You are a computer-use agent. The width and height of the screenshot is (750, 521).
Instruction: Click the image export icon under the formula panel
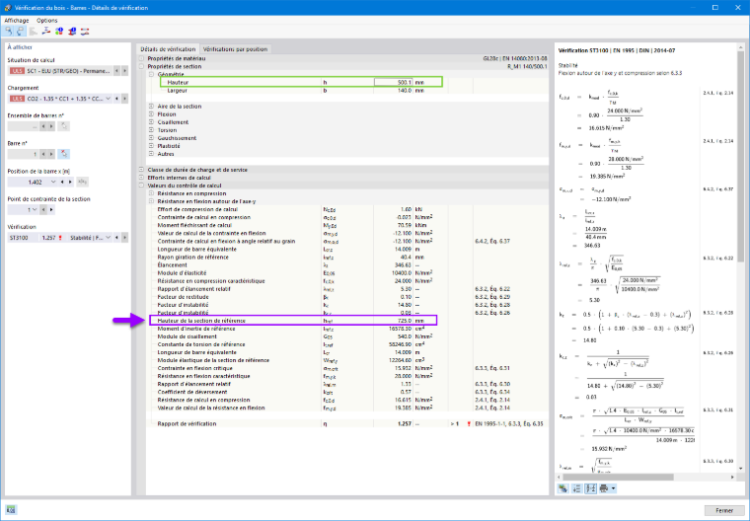tap(562, 488)
